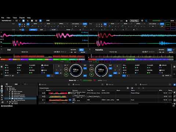176x132 pixels.
Task: Click the TAP button in the left FX unit
Action: pos(85,26)
